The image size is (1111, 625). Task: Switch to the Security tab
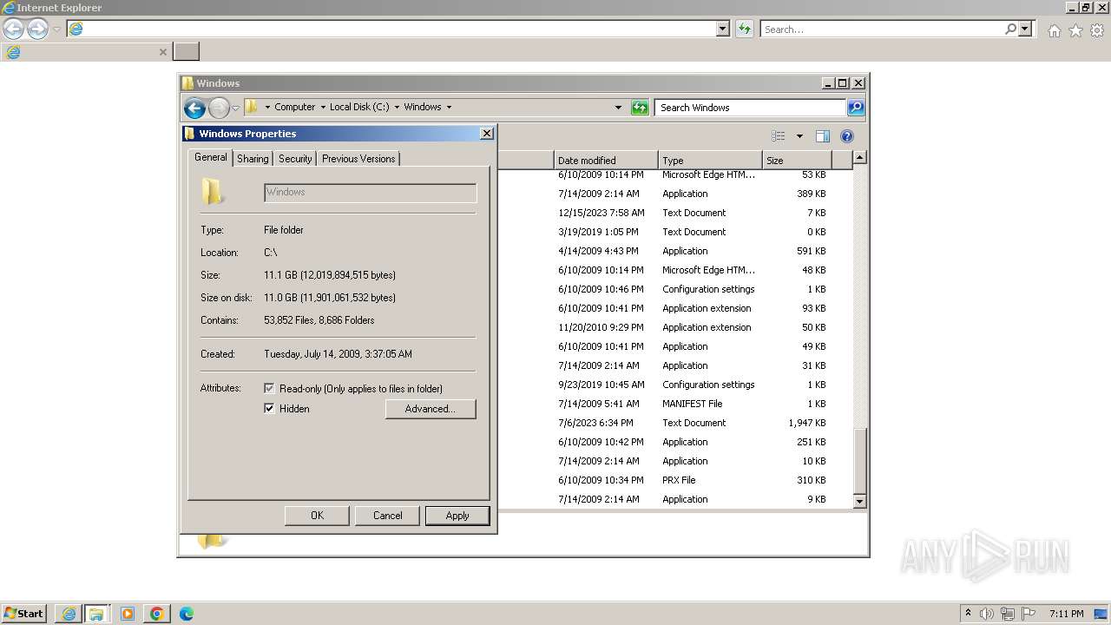tap(295, 159)
